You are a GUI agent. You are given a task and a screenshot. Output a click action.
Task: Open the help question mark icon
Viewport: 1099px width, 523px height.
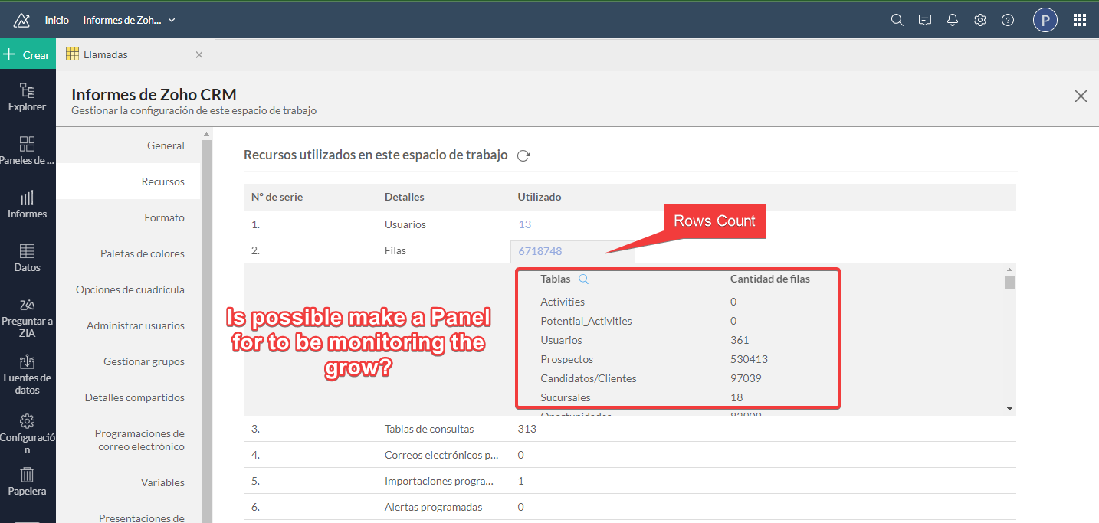click(x=1008, y=20)
